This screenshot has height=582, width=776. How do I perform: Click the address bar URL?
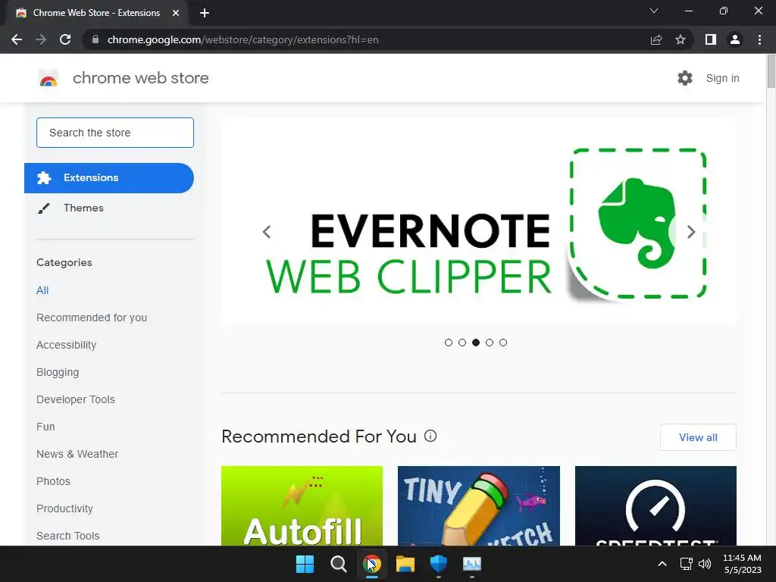[242, 39]
